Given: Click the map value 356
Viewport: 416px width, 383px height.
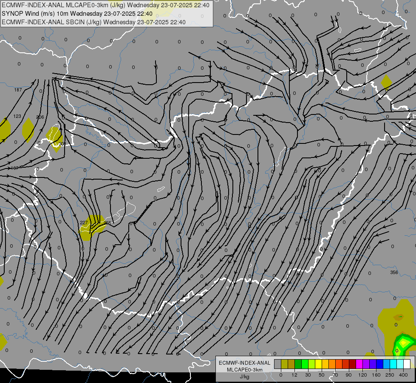Looking at the screenshot, I should (394, 272).
